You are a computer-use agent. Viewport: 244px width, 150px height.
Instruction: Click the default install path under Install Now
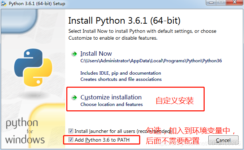coord(151,61)
